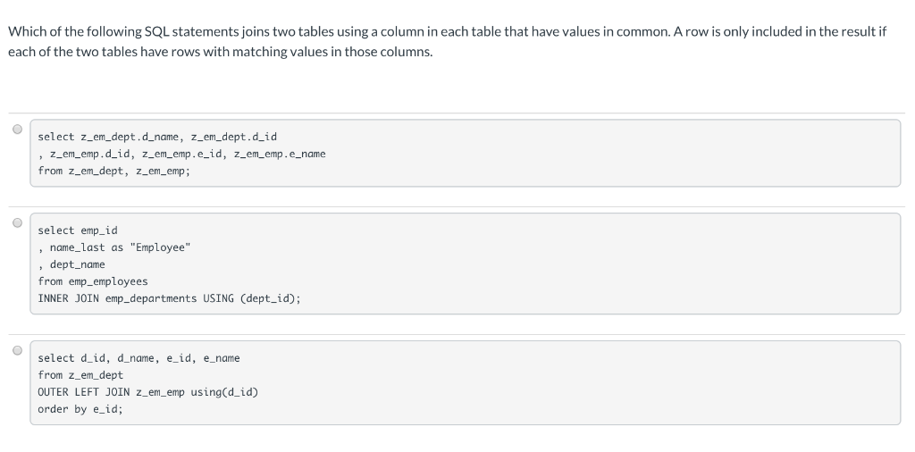Viewport: 915px width, 452px height.
Task: Pick the OUTER LEFT JOIN answer radio button
Action: click(x=18, y=350)
